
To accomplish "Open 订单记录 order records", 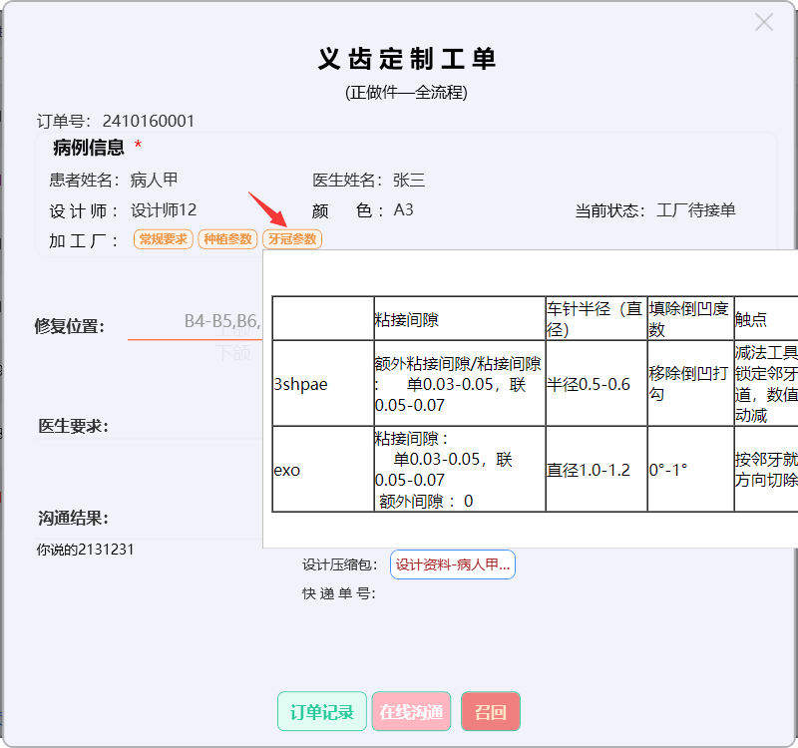I will point(322,712).
